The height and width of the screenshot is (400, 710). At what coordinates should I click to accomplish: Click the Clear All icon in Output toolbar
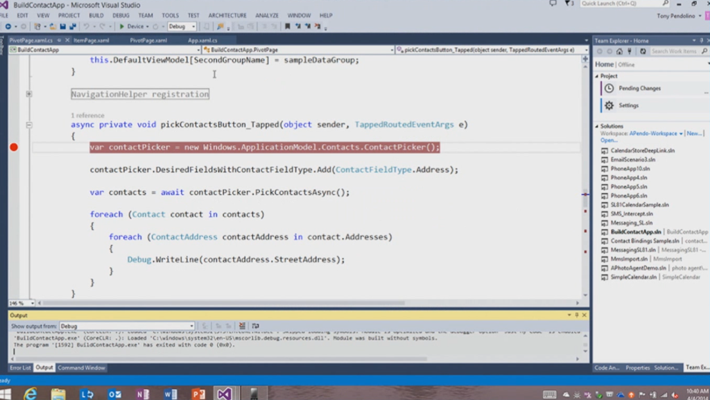(242, 326)
